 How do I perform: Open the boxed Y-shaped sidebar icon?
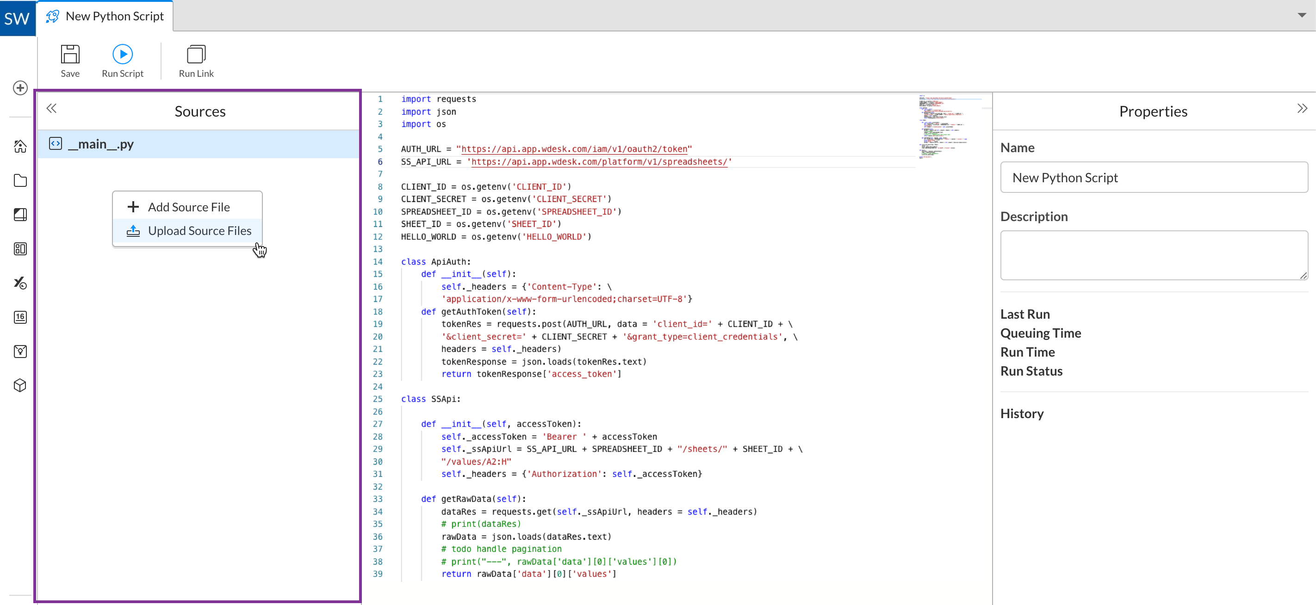click(20, 351)
